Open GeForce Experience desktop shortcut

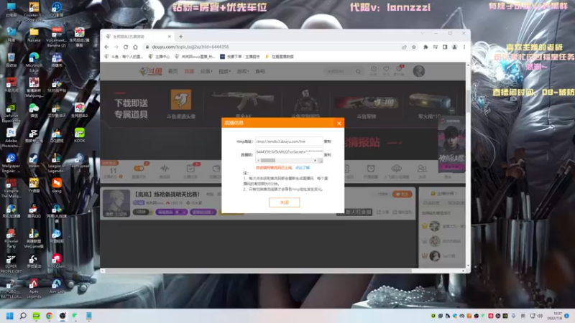tap(11, 113)
